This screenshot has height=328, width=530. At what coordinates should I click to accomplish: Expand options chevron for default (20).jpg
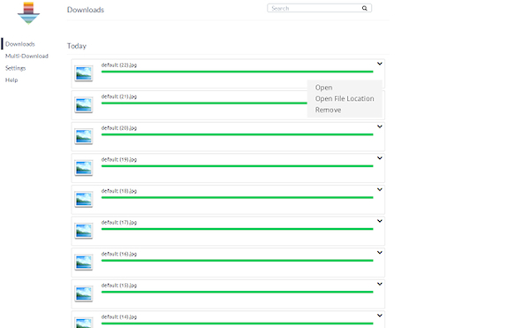point(380,126)
